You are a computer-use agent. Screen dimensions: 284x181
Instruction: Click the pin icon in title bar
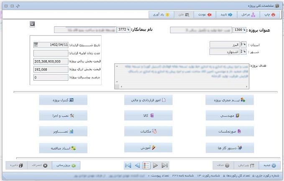(x=18, y=6)
